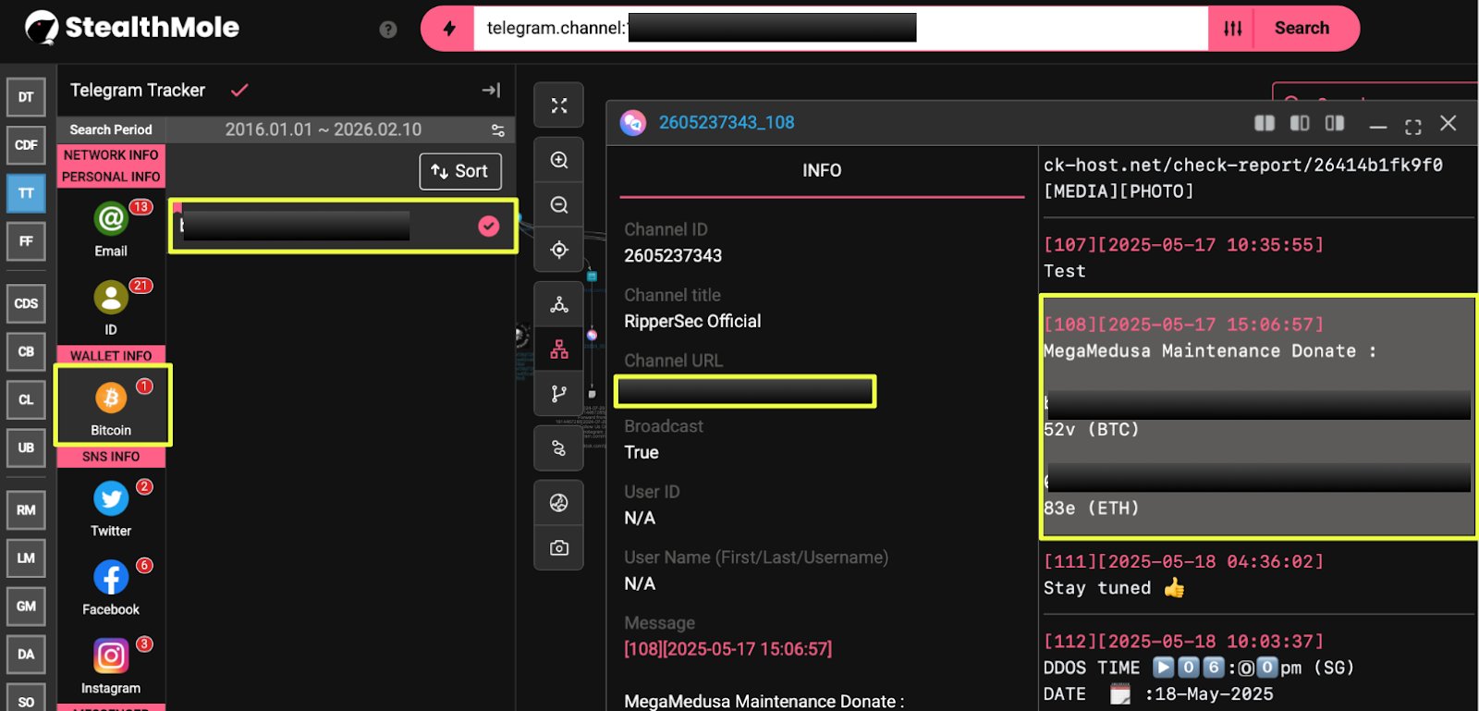The width and height of the screenshot is (1479, 711).
Task: Open the Sort options
Action: pyautogui.click(x=460, y=171)
